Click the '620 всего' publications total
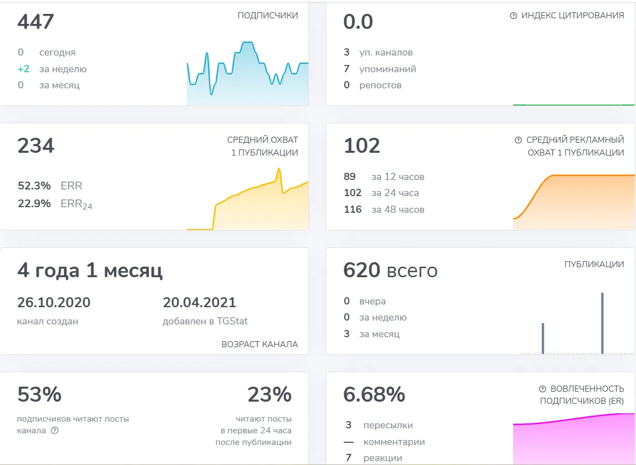The image size is (636, 465). (x=390, y=270)
